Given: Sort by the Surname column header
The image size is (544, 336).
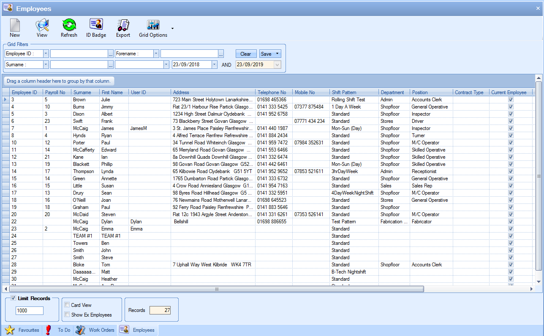Looking at the screenshot, I should coord(82,92).
